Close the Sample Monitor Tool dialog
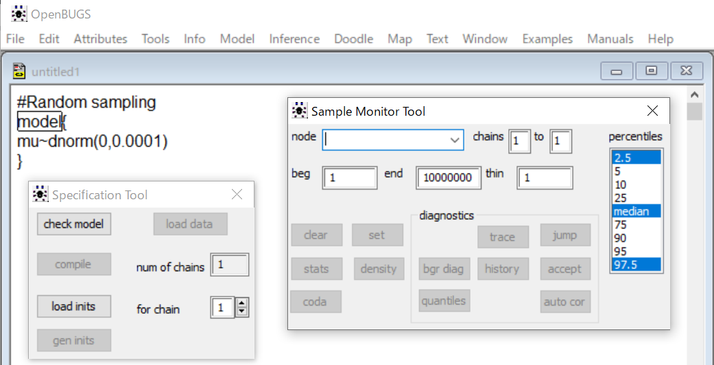 (652, 110)
